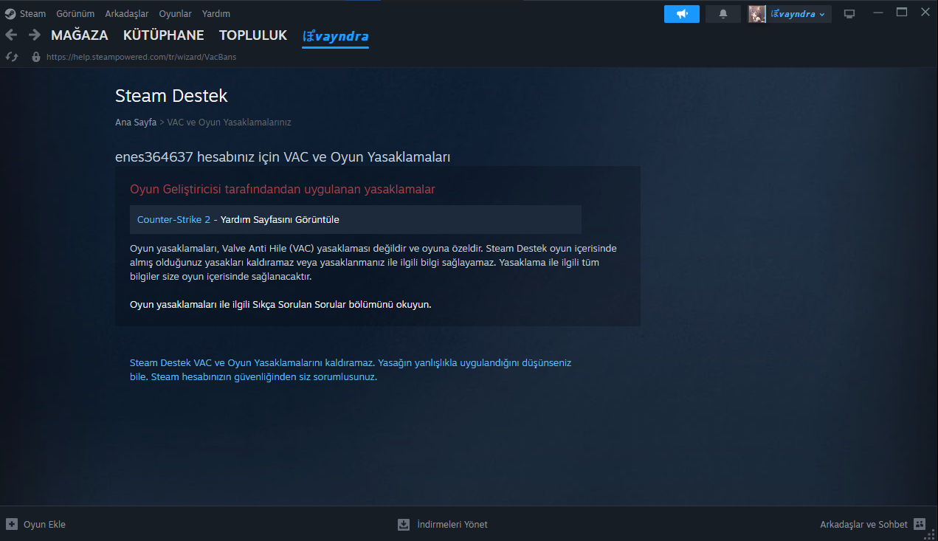The width and height of the screenshot is (938, 541).
Task: Open the Sıkça Sorulan Sorular link line
Action: point(280,304)
